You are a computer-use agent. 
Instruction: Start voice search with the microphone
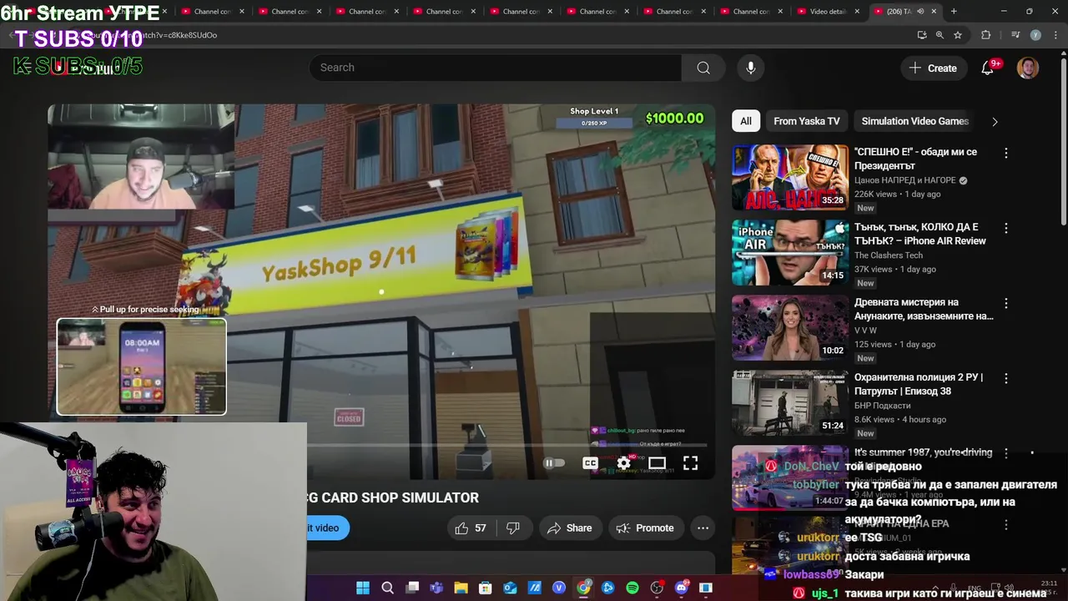click(751, 68)
